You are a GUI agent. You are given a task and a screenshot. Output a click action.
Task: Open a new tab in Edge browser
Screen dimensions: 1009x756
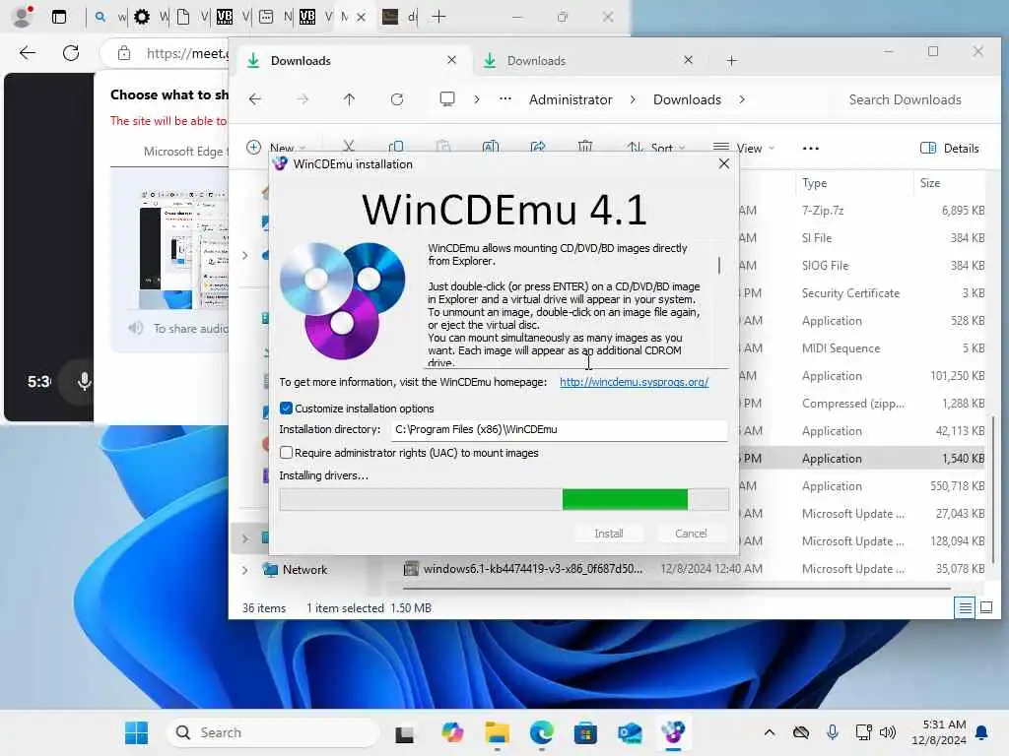(438, 17)
